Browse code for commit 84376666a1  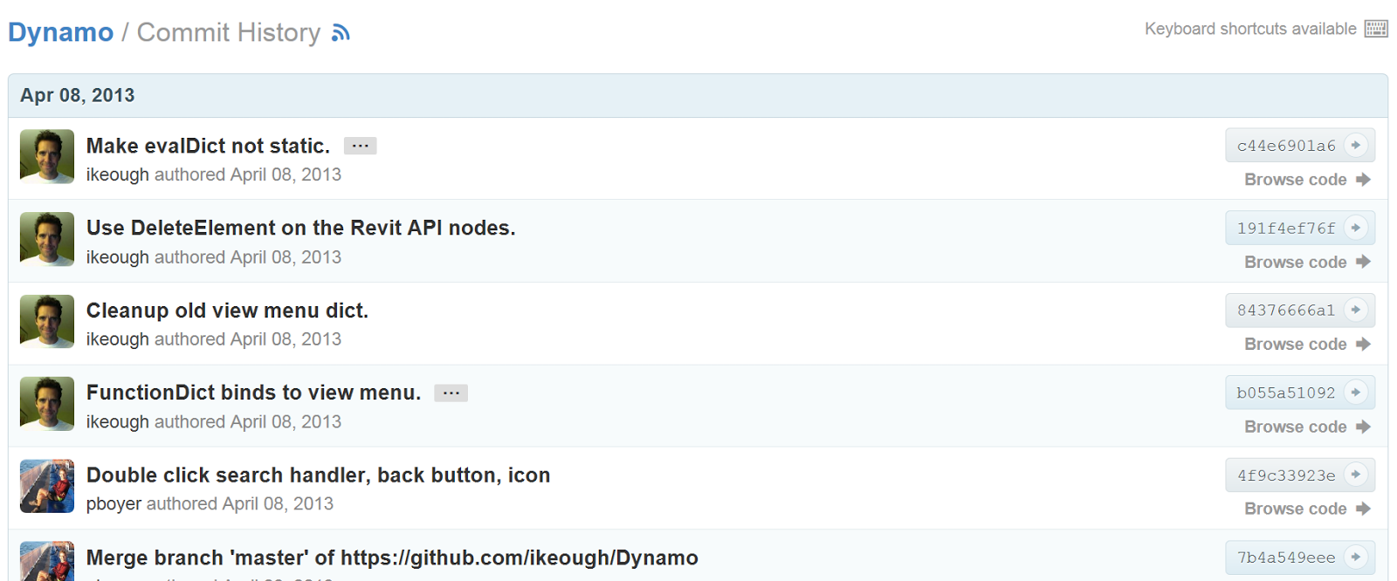point(1295,345)
